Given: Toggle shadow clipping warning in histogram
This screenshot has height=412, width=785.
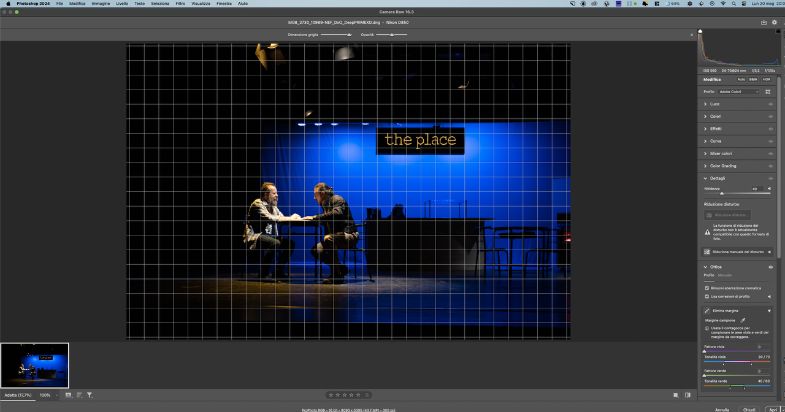Looking at the screenshot, I should 700,31.
